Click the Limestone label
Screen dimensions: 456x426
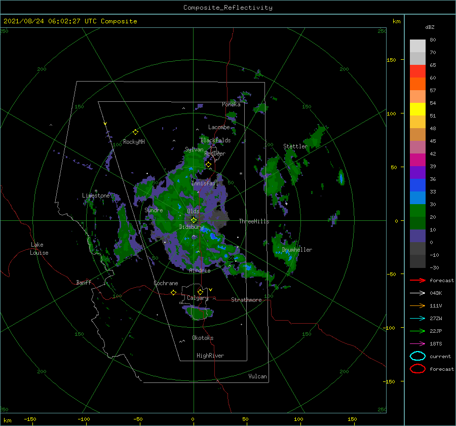(x=96, y=196)
